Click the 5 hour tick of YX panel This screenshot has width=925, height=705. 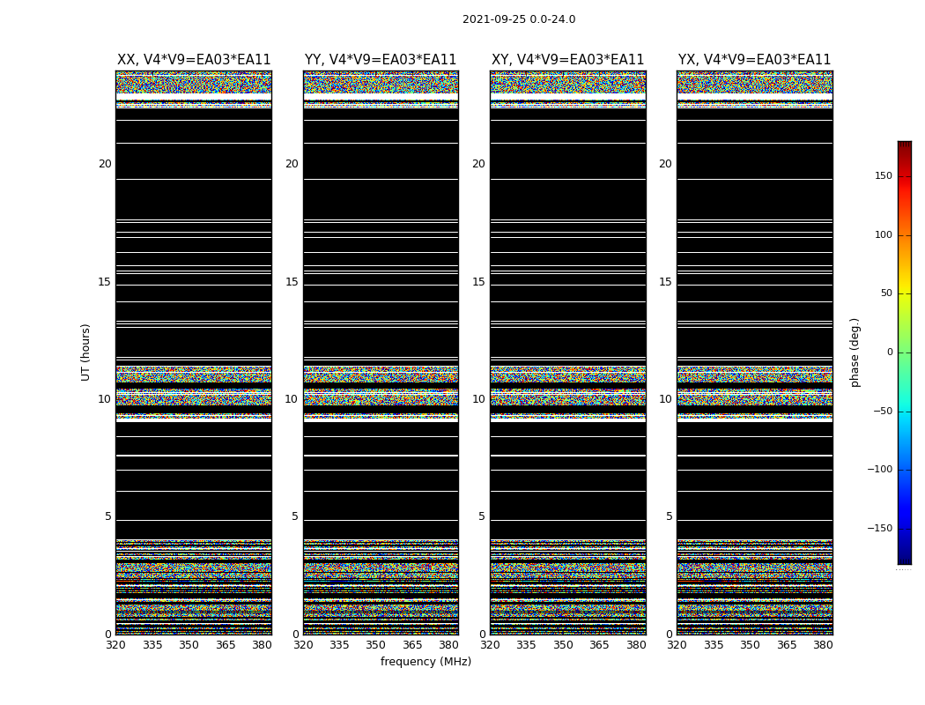click(x=669, y=516)
